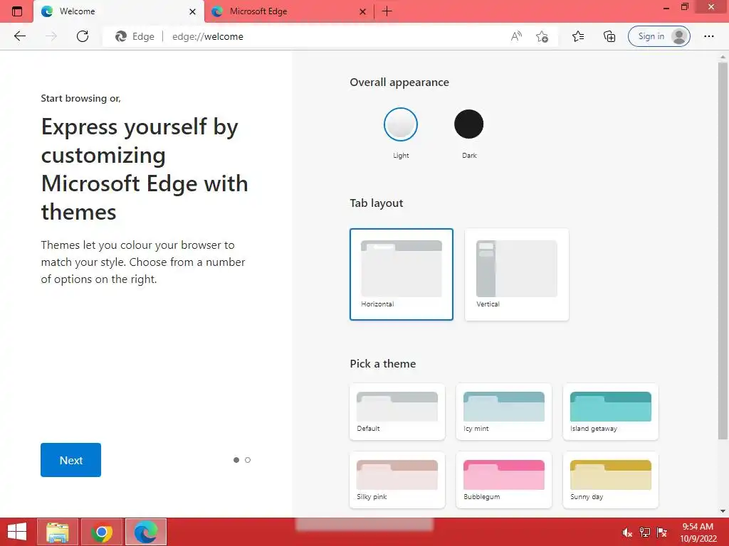Open Read aloud icon in address bar
Screen dimensions: 729x546
(x=516, y=36)
